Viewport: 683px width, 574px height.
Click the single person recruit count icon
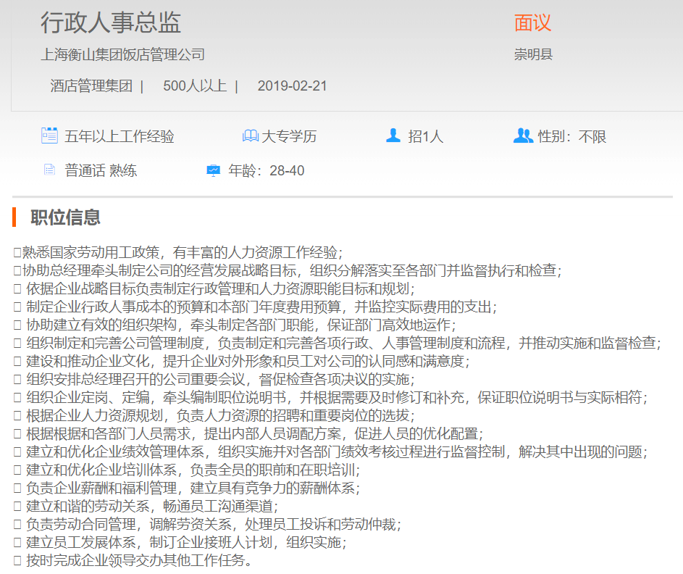(393, 136)
